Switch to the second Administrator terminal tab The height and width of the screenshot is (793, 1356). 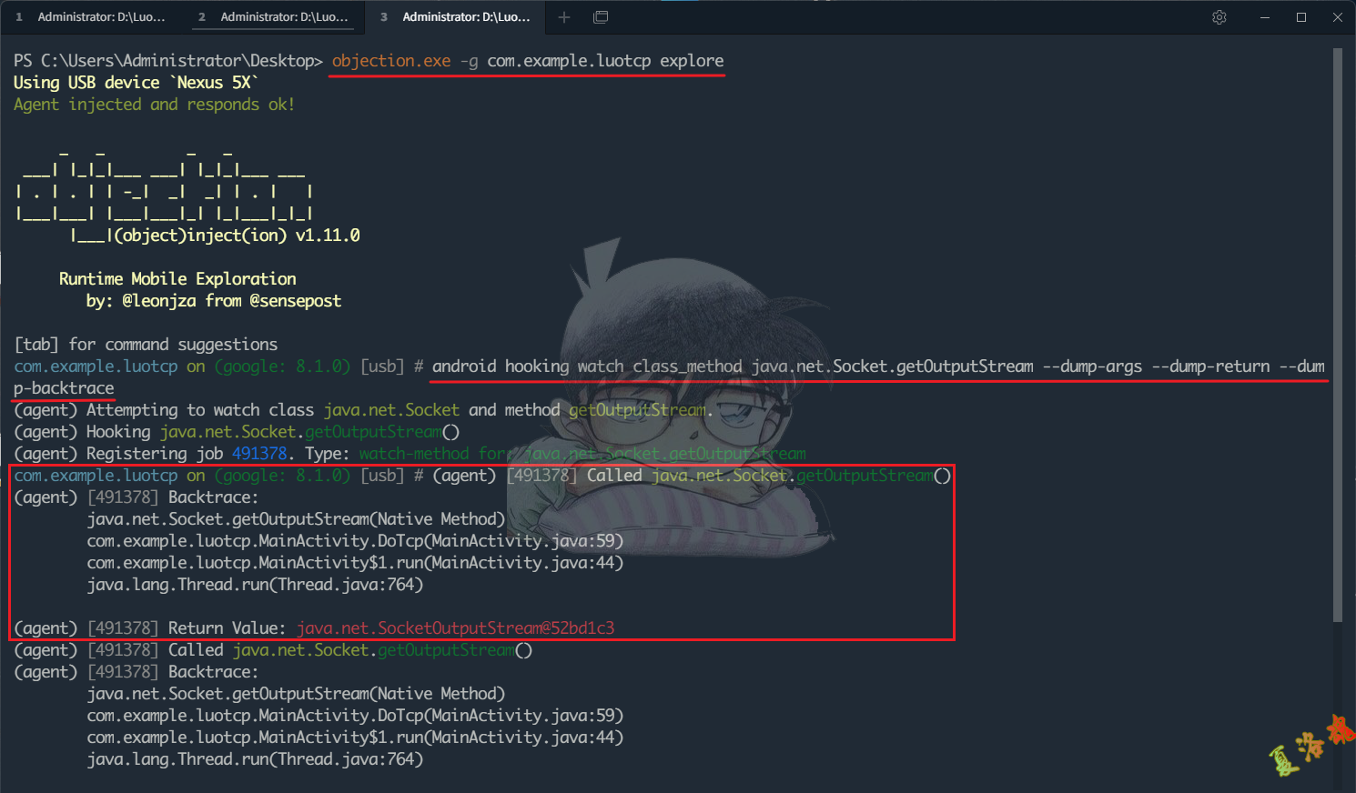tap(273, 16)
